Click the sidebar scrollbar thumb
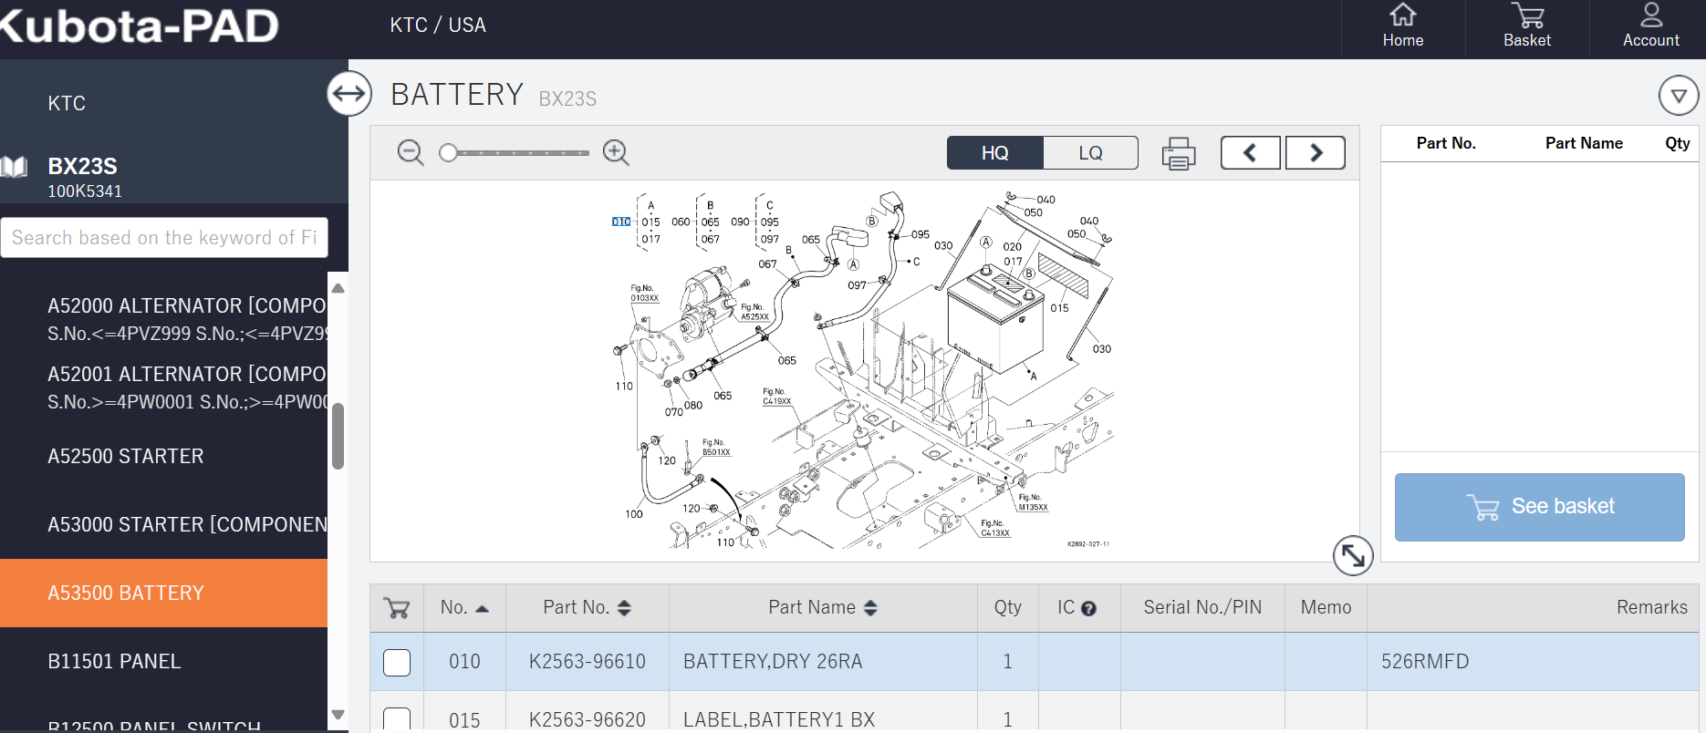 point(338,436)
